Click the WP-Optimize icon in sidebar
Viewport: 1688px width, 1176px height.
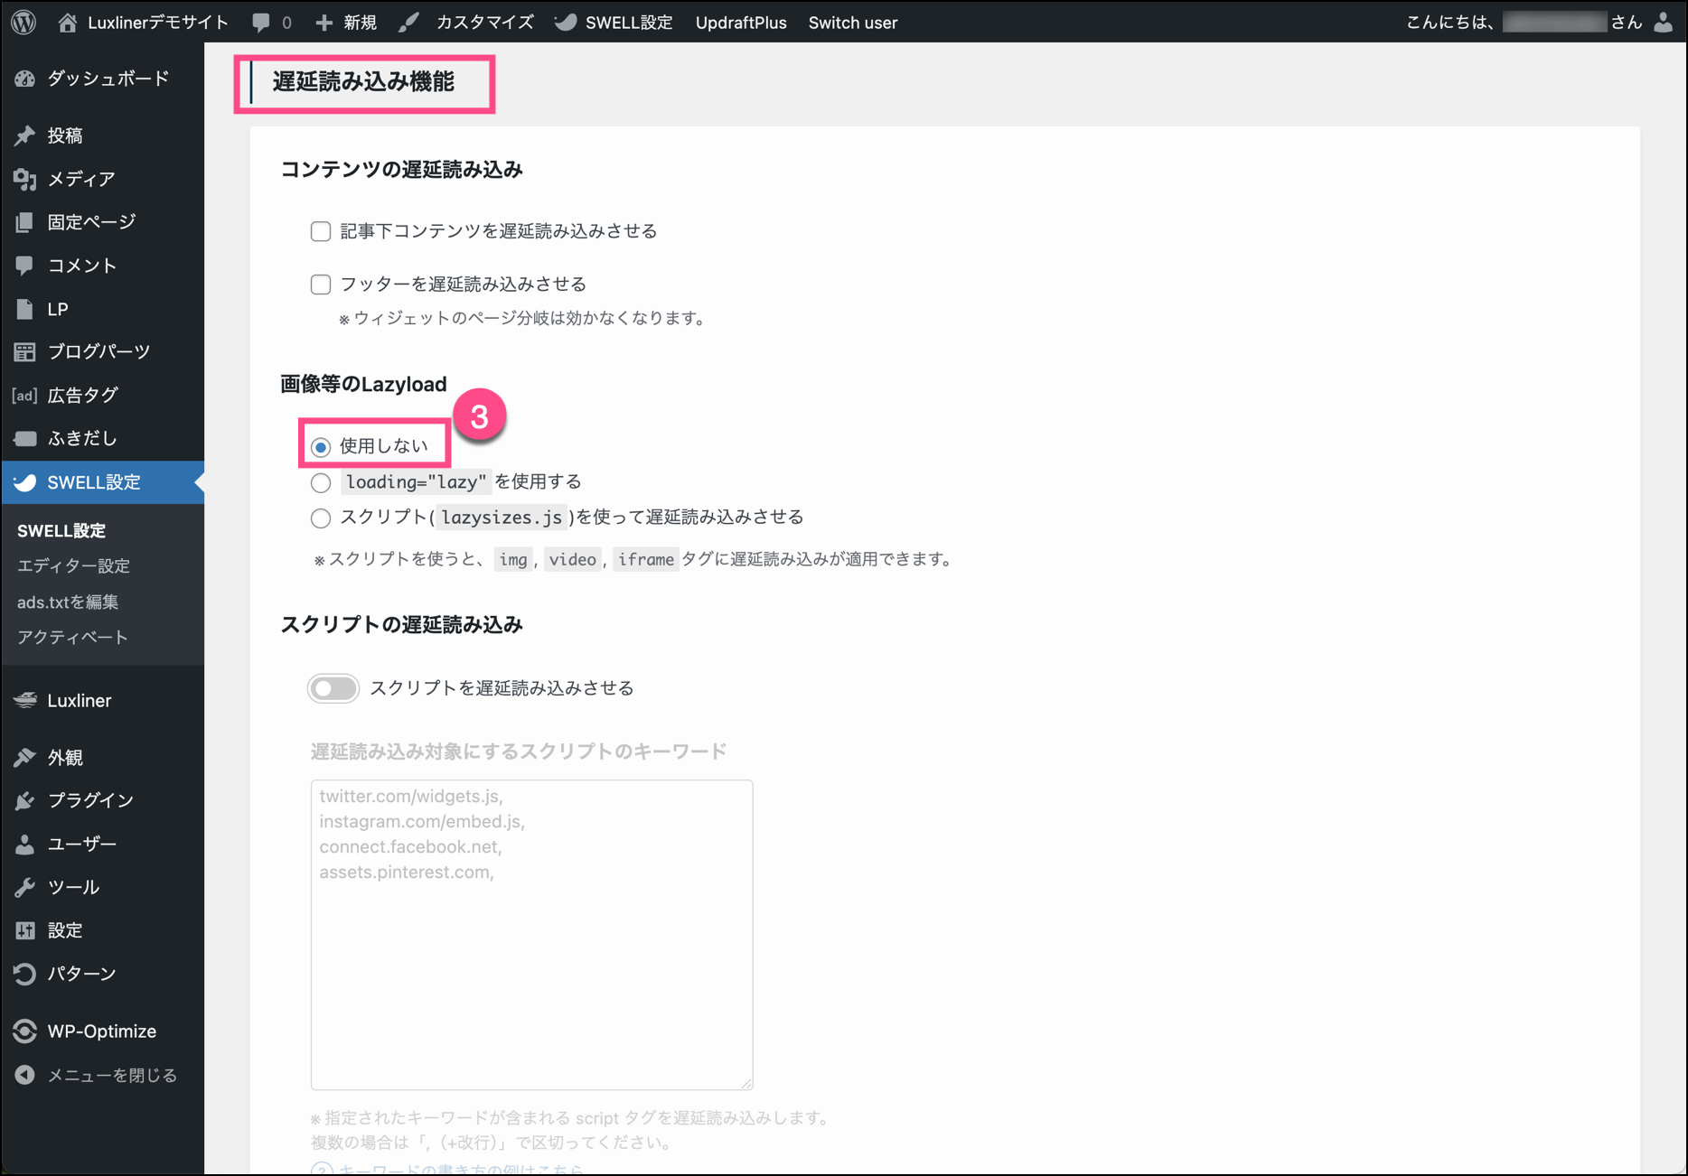[25, 1031]
